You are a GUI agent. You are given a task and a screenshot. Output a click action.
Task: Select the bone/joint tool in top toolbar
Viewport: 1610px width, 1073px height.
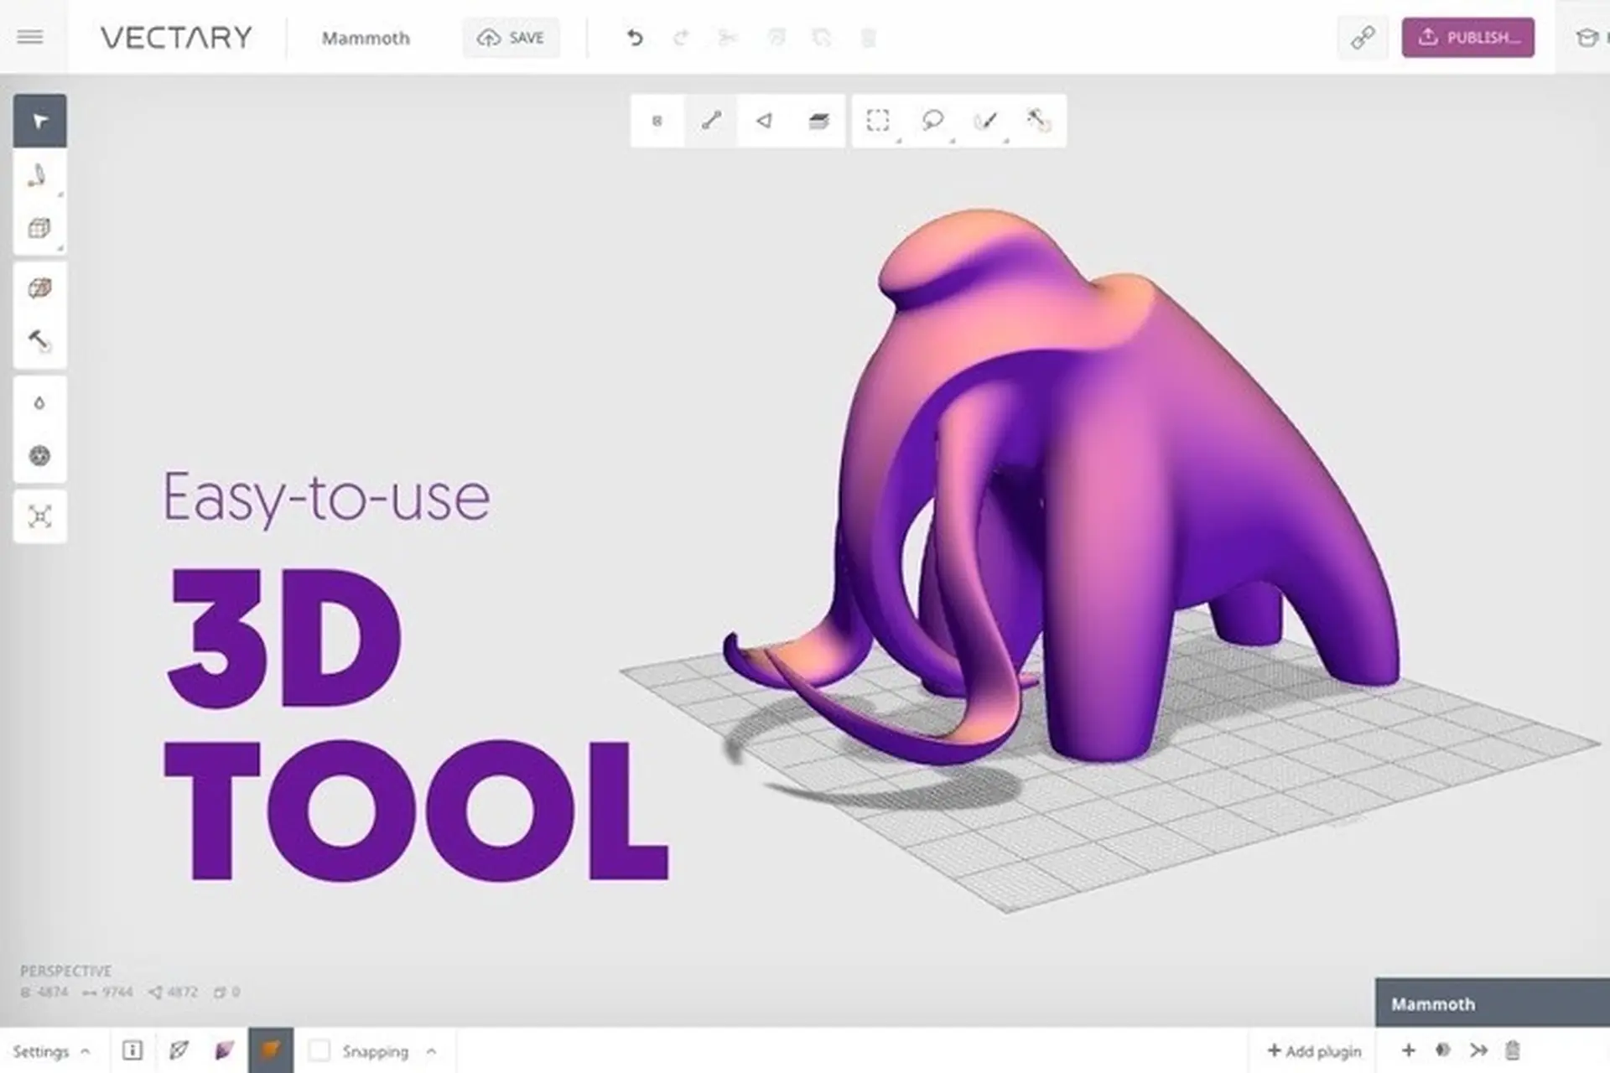coord(709,121)
